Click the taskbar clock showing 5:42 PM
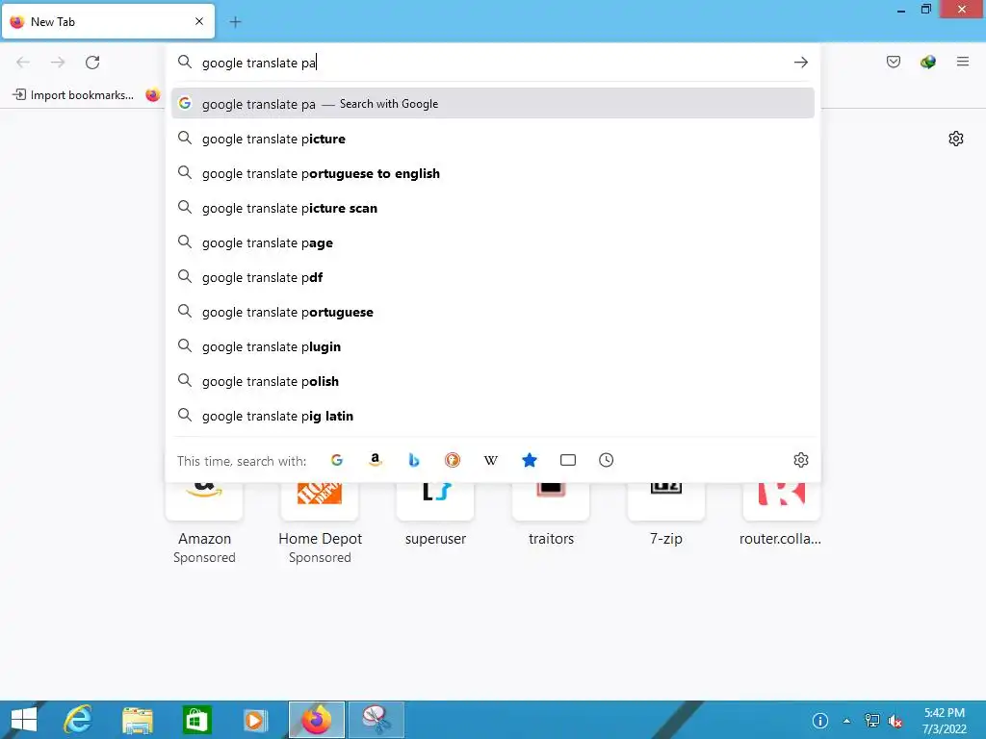 (944, 721)
